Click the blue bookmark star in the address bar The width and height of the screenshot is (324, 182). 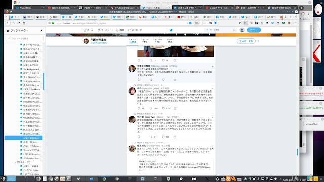click(x=215, y=23)
